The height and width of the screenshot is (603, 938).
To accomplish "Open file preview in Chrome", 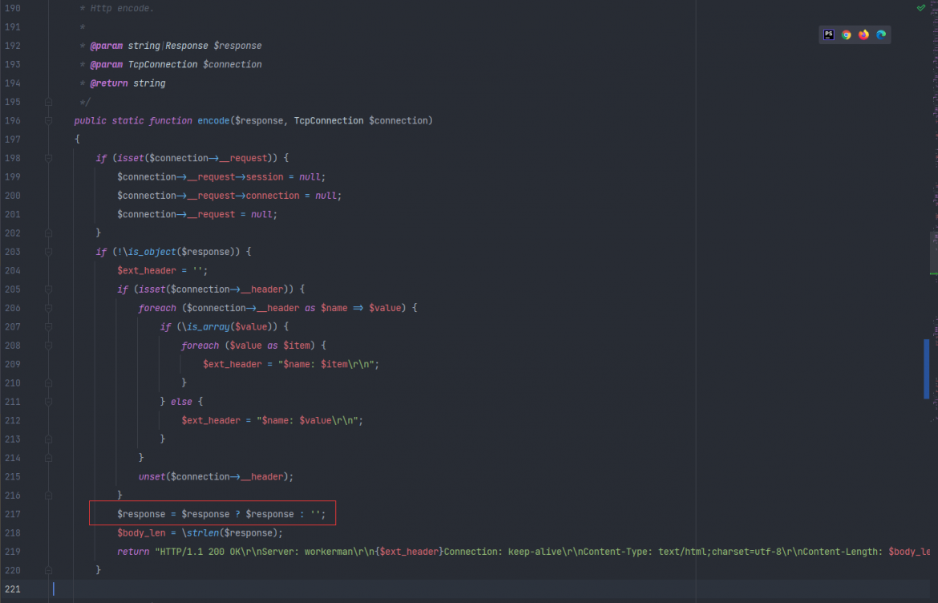I will pos(846,34).
